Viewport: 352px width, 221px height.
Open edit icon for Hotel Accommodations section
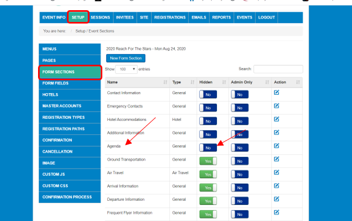[276, 119]
